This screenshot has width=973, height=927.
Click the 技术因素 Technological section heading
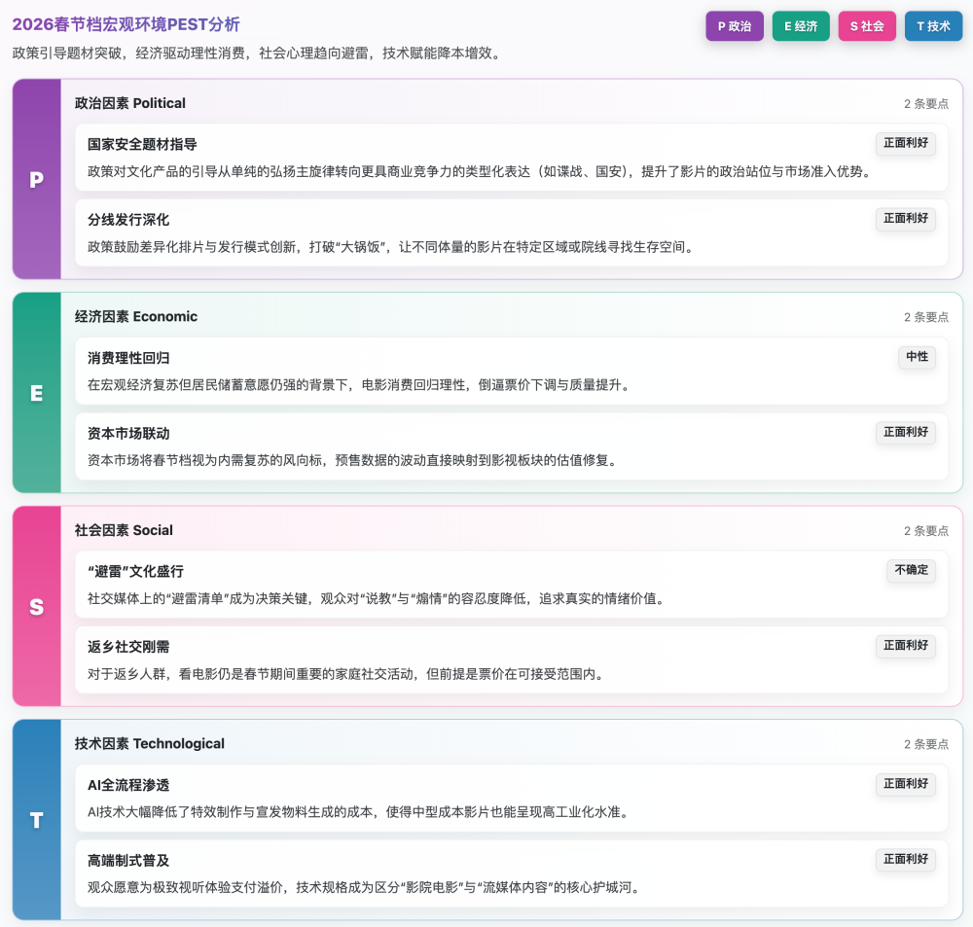click(x=150, y=743)
